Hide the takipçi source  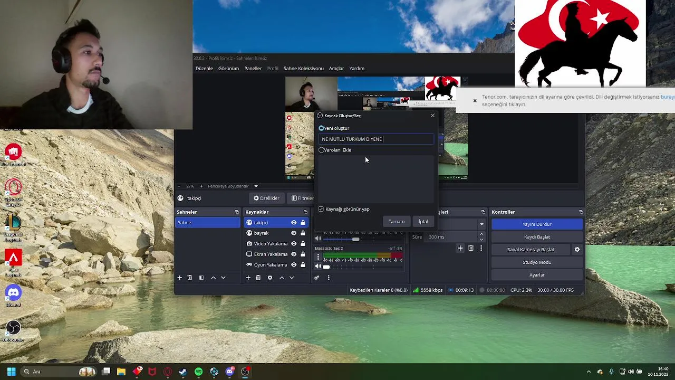click(x=294, y=223)
